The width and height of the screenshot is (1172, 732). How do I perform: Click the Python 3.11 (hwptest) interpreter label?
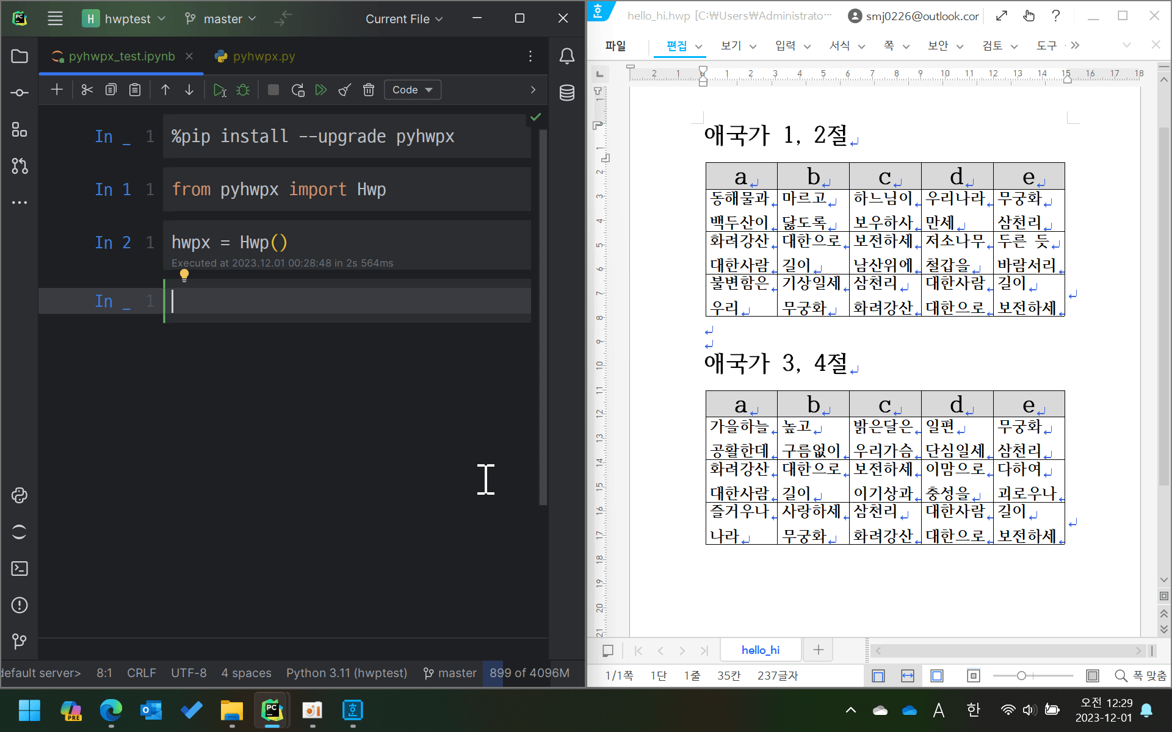click(346, 673)
